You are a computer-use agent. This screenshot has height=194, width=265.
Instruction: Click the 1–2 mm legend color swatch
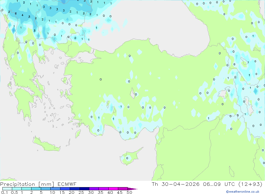26,189
